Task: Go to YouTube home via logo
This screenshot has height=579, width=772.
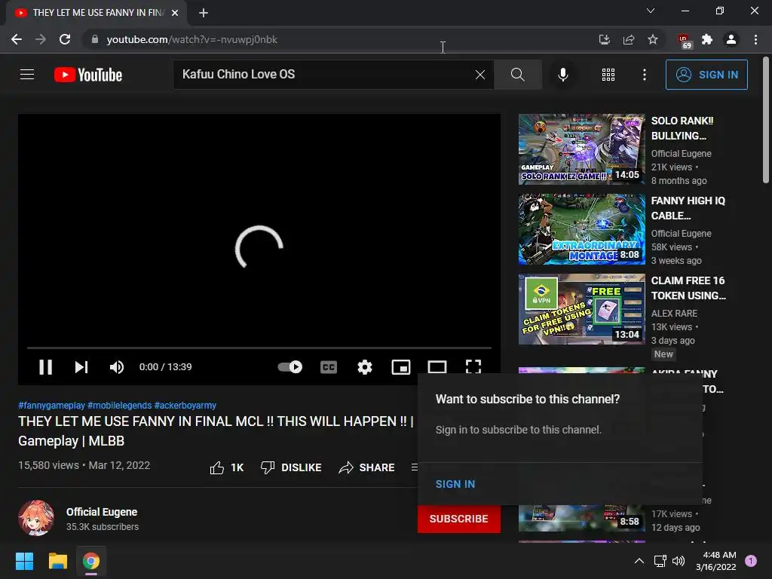Action: coord(88,75)
